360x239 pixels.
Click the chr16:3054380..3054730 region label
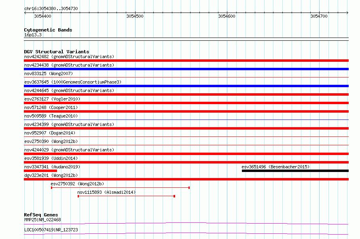[51, 8]
